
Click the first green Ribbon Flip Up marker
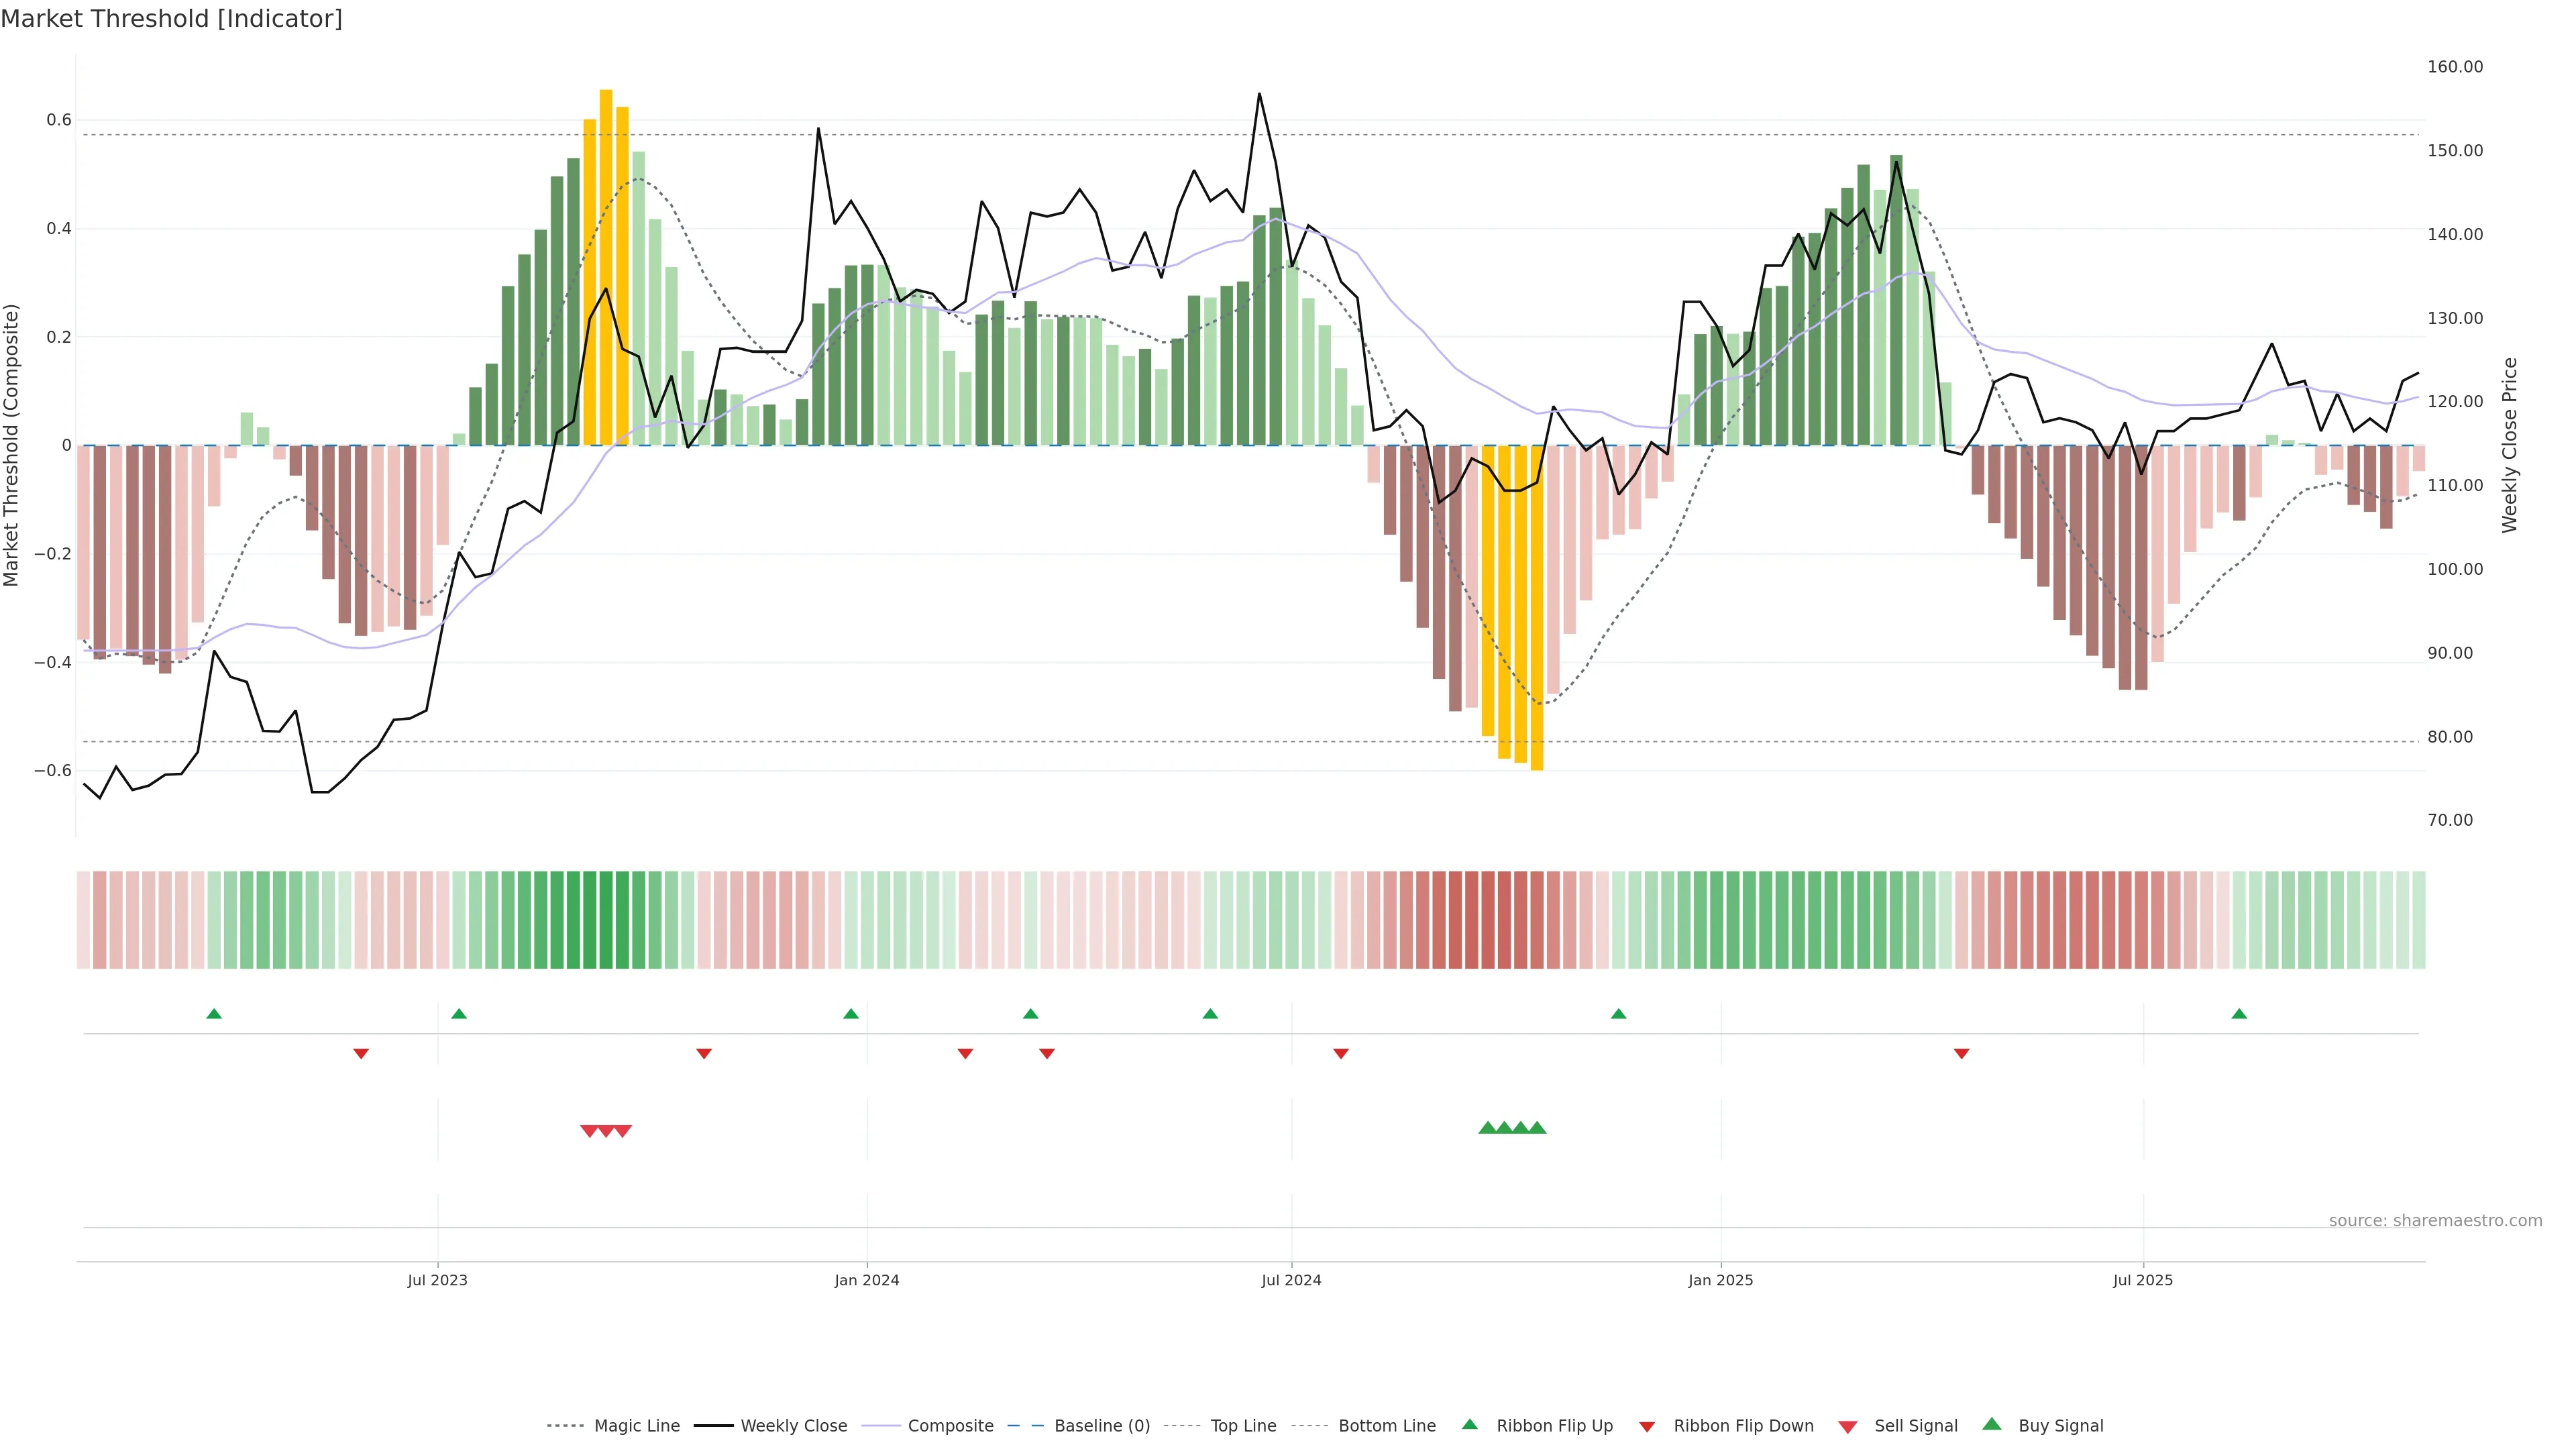pos(214,1014)
